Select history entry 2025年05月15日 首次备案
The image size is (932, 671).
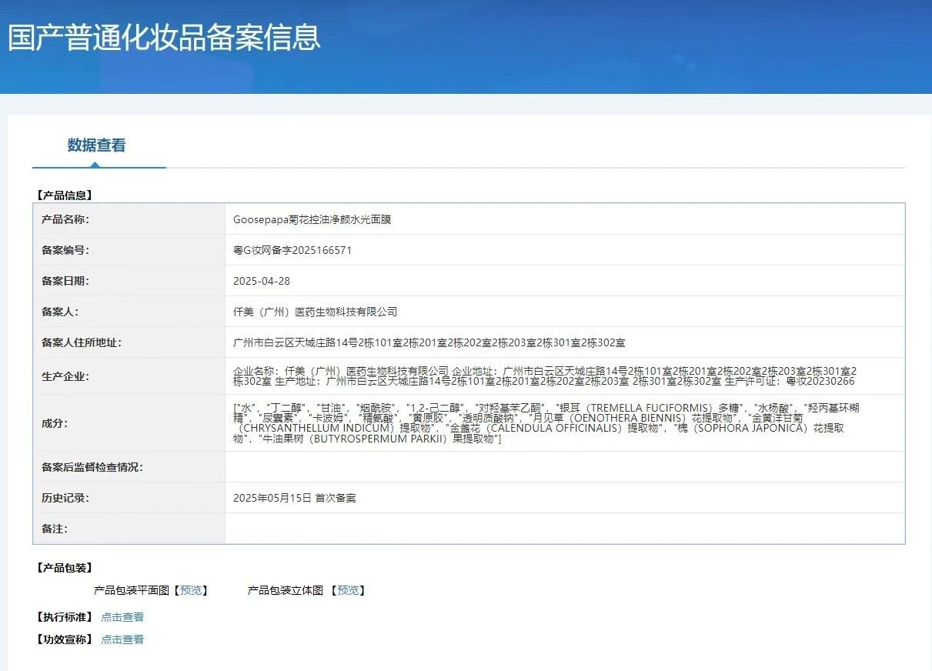[x=295, y=498]
